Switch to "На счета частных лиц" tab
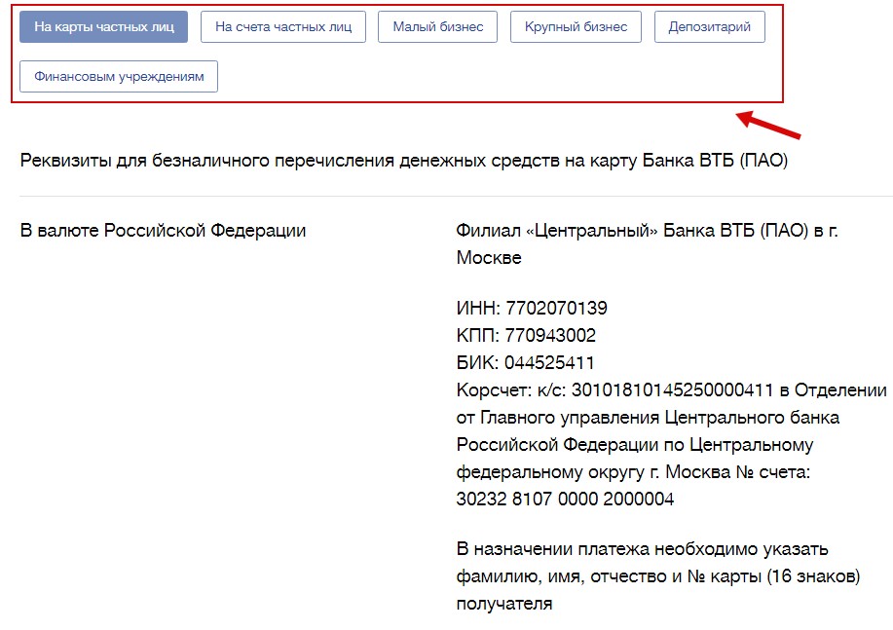Screen dimensions: 893x630 (x=282, y=26)
